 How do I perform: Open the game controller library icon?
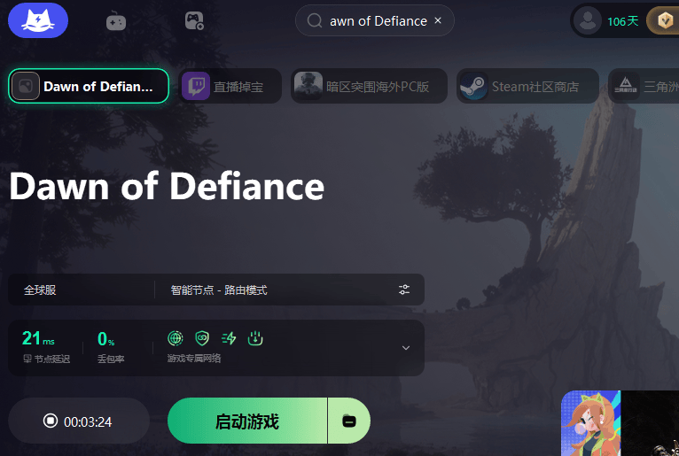116,21
